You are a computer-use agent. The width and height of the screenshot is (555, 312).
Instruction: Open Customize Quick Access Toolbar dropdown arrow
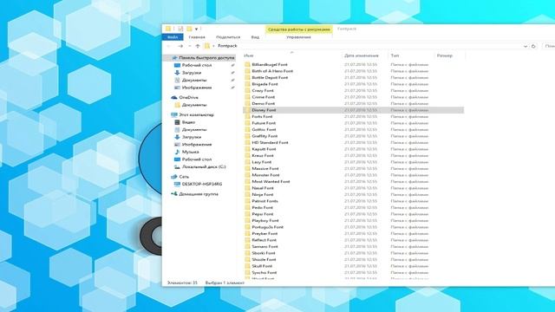197,29
